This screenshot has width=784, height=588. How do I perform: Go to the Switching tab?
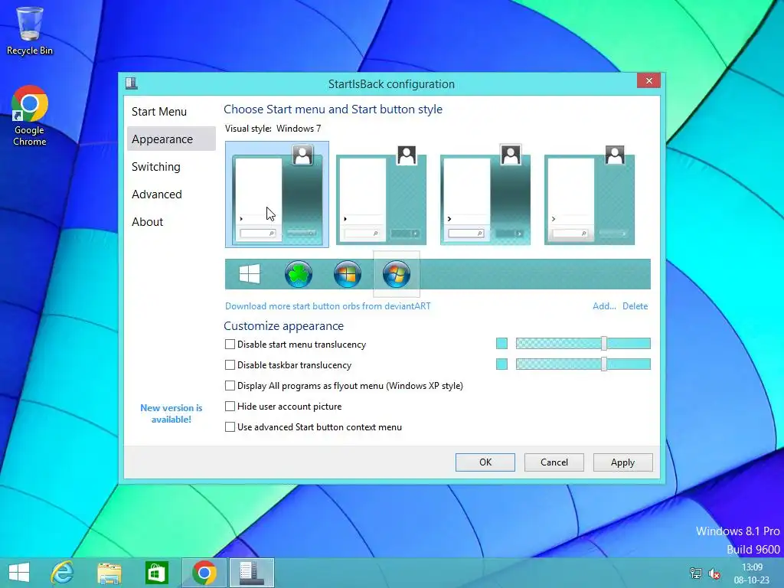pos(171,166)
